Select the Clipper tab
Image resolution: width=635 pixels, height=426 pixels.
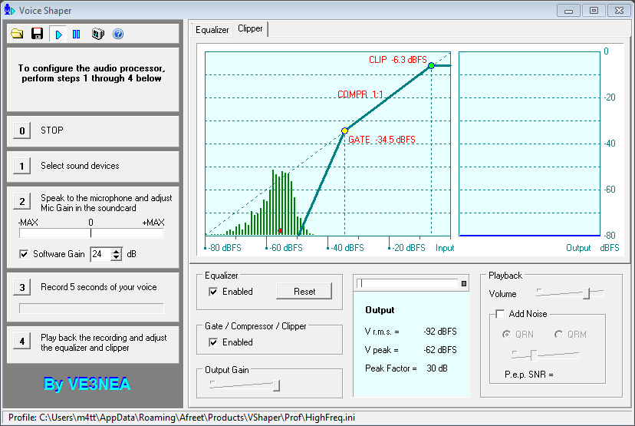point(250,28)
